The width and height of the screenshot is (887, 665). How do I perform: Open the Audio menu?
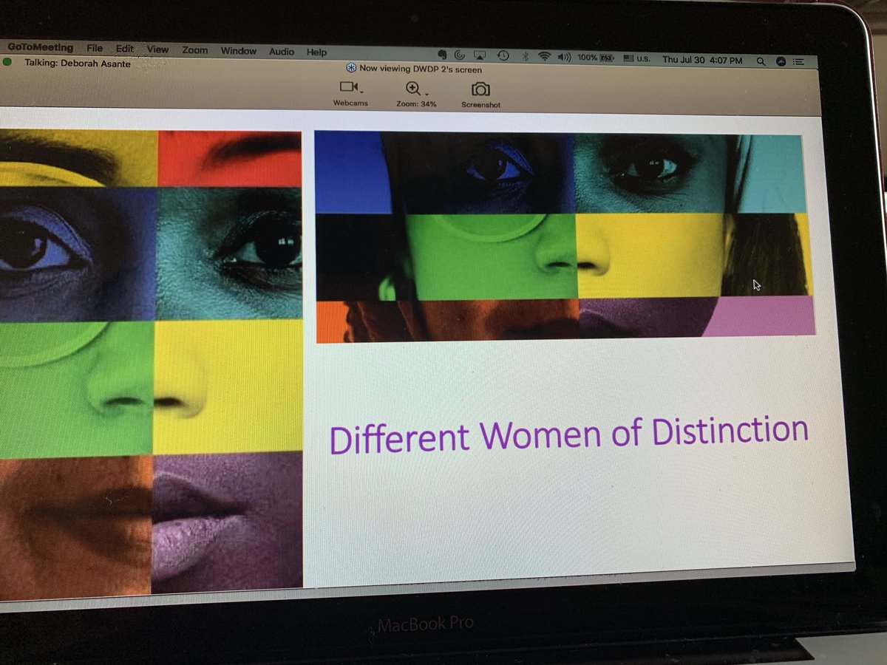pyautogui.click(x=282, y=52)
